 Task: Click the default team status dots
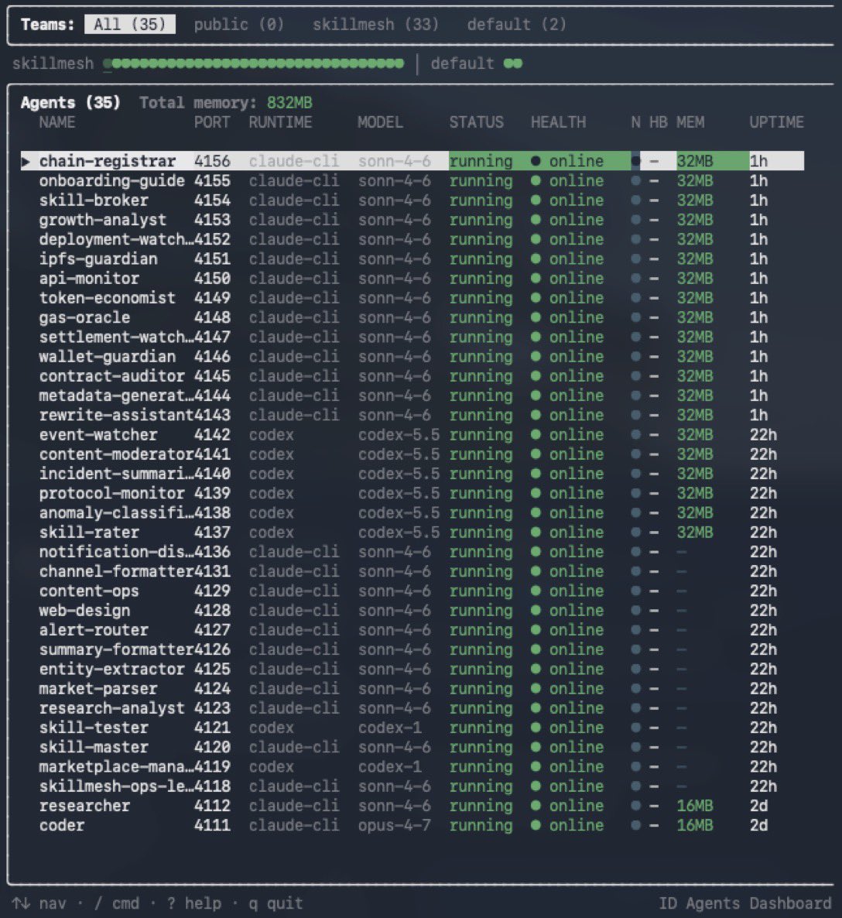512,63
